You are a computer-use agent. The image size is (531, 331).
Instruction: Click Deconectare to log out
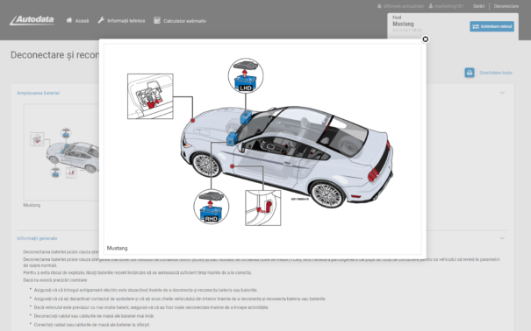(506, 6)
